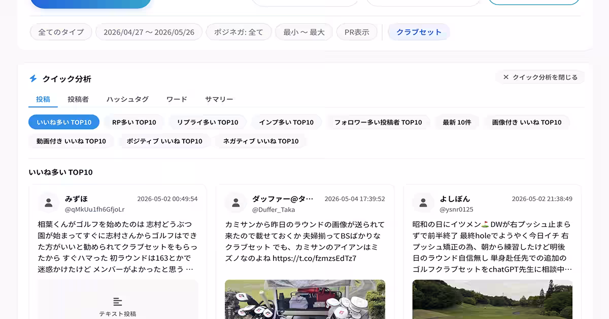Image resolution: width=609 pixels, height=319 pixels.
Task: Click handle @qMkUu1fh6GfjoLr
Action: (95, 209)
